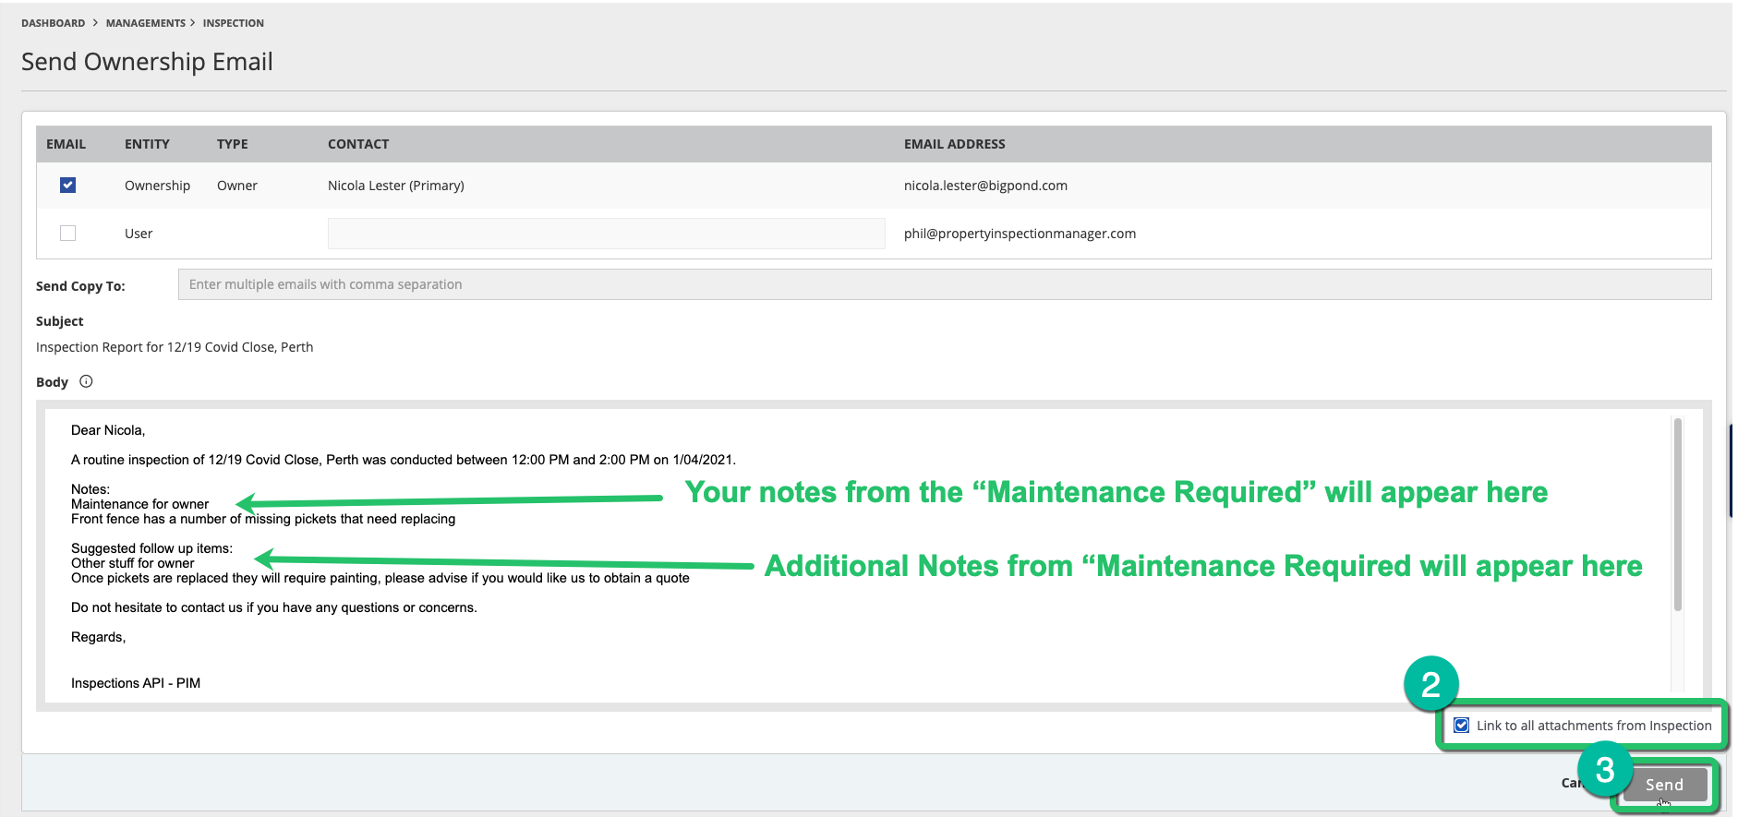
Task: Click the 'Dear Nicola,' greeting line
Action: pos(108,430)
